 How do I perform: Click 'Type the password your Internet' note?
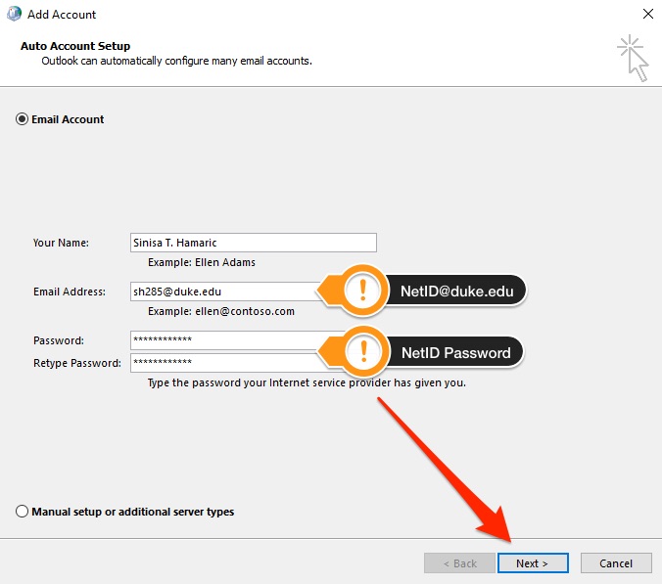307,382
